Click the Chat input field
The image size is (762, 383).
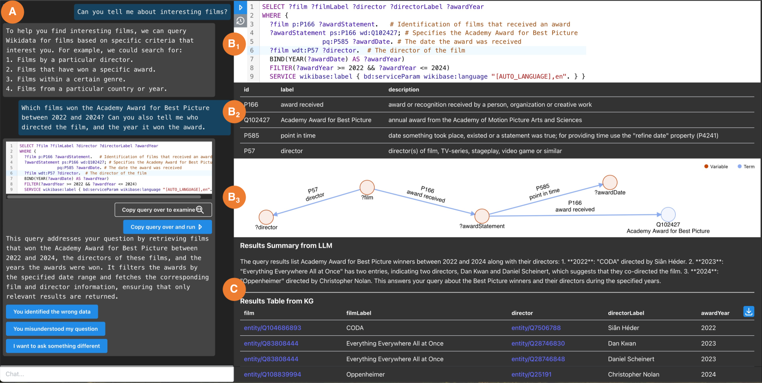pos(117,374)
